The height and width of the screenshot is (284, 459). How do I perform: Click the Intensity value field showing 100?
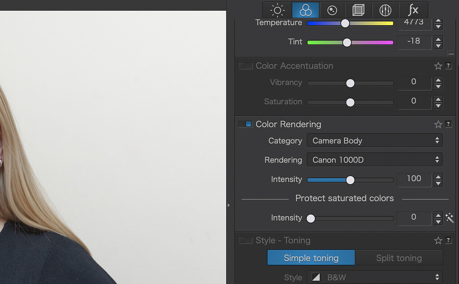pyautogui.click(x=414, y=179)
